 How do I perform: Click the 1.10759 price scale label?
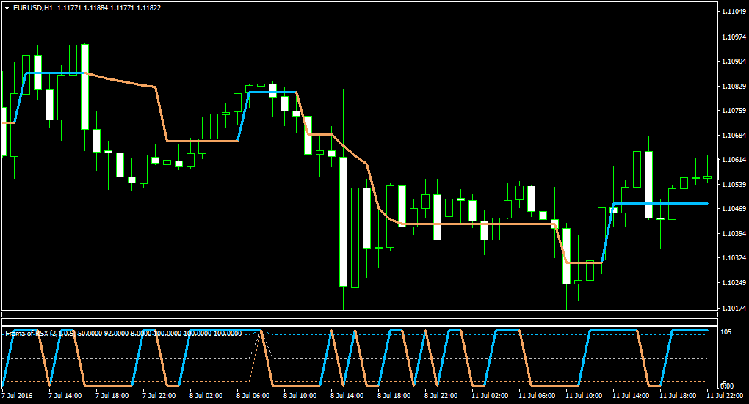pyautogui.click(x=734, y=111)
